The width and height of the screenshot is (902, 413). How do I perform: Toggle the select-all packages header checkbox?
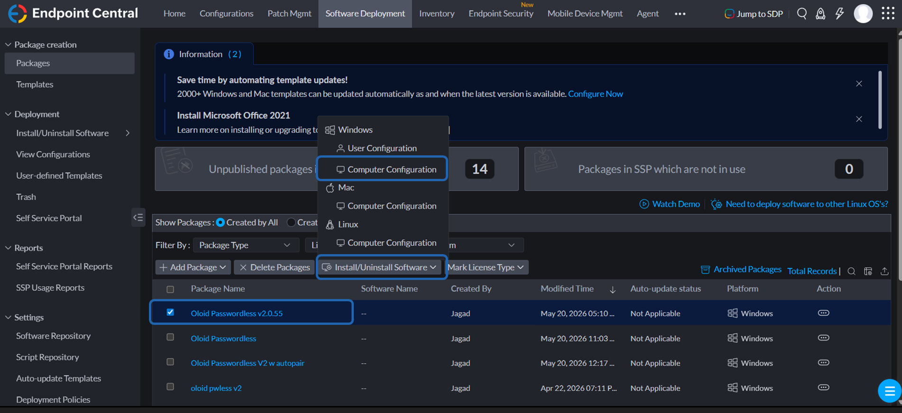[170, 289]
